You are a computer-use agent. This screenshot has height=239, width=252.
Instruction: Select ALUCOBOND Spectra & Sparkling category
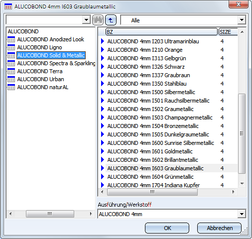(x=56, y=63)
